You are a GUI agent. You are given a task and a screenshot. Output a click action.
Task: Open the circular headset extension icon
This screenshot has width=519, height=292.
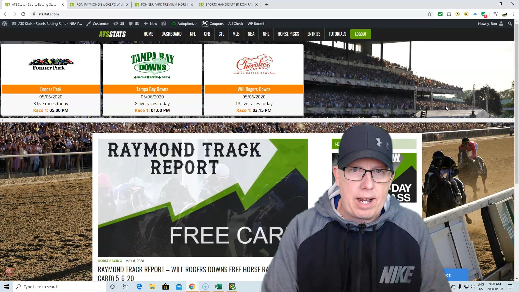pos(449,14)
